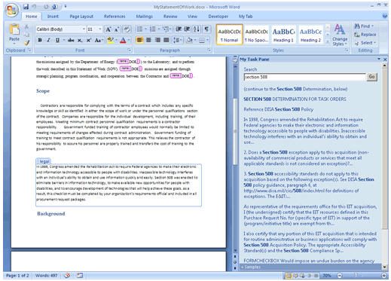Toggle show paragraph marks
This screenshot has height=281, width=391.
(x=206, y=29)
